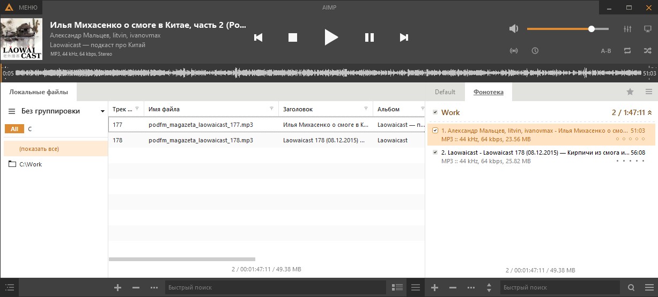The height and width of the screenshot is (297, 658).
Task: Open filter for Имя файла column
Action: [271, 109]
